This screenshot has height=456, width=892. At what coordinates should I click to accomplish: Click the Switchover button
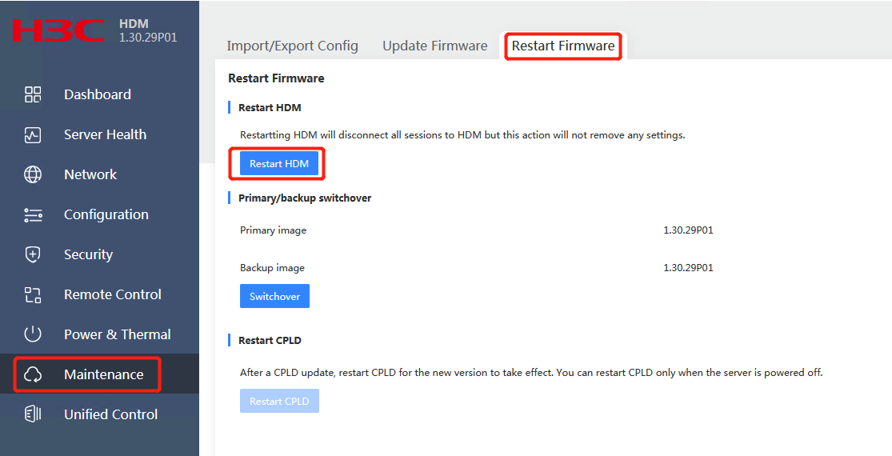[x=274, y=296]
